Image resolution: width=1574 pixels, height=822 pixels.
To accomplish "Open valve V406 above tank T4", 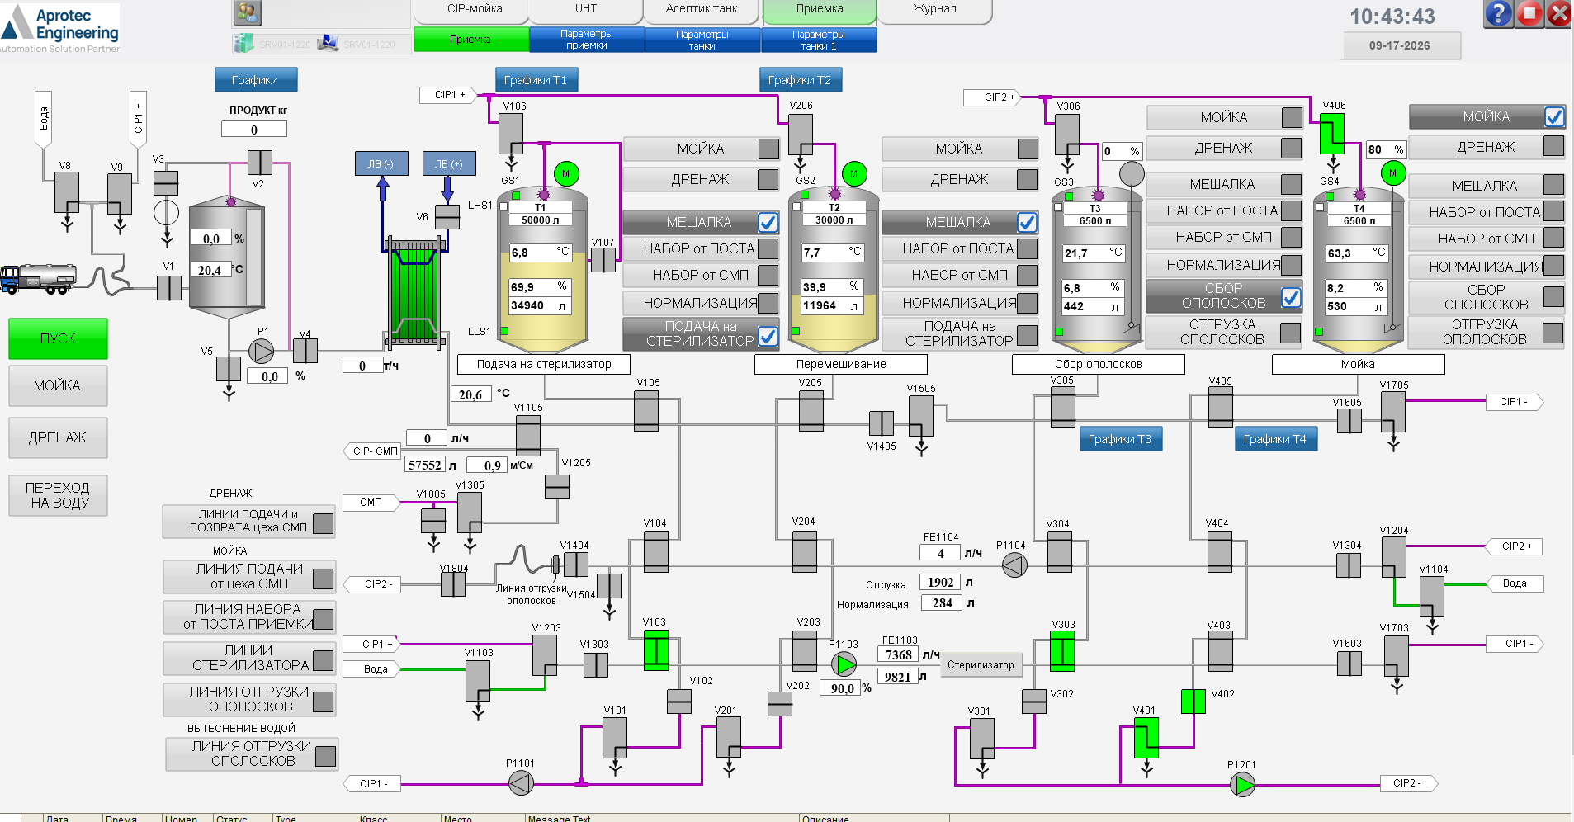I will coord(1332,134).
